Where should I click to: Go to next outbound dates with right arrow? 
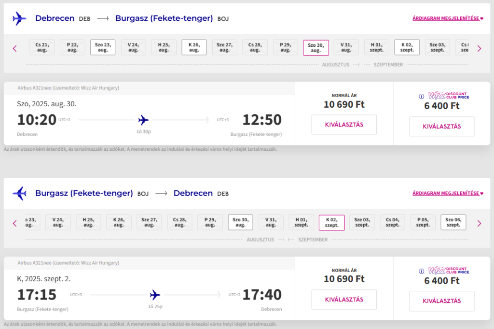[479, 48]
